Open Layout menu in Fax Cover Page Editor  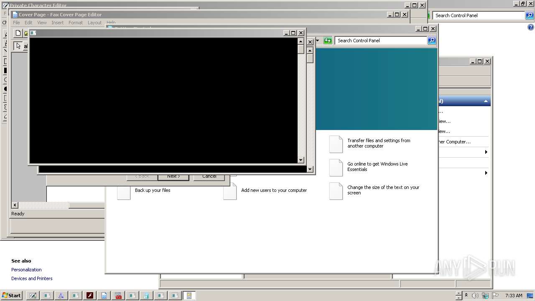coord(94,23)
